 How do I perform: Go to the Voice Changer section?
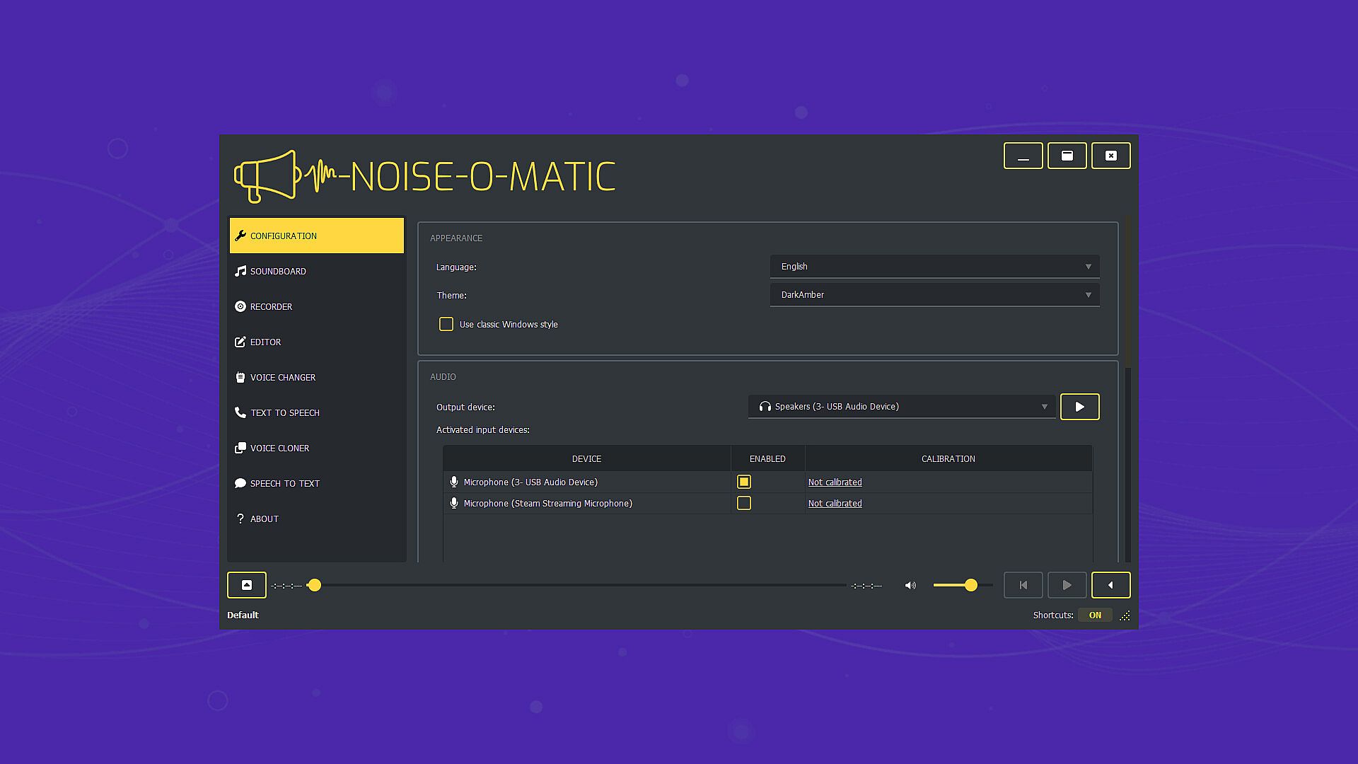[x=282, y=377]
